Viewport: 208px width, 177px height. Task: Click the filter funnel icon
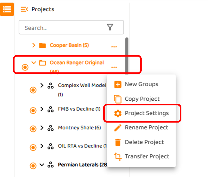coord(110,27)
